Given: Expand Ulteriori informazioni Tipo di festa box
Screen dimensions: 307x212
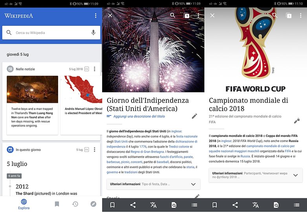Looking at the screenshot, I should tap(153, 184).
